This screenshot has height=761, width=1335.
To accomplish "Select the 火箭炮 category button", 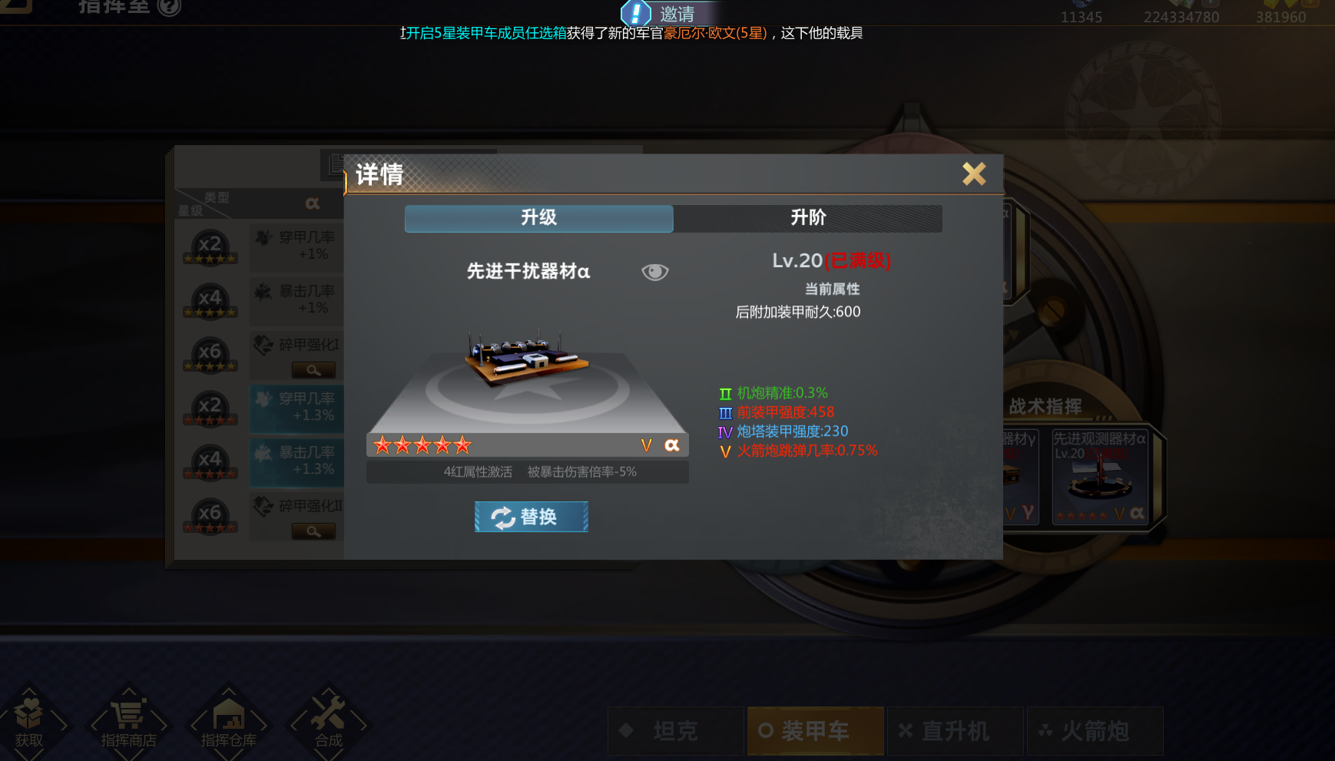I will [x=1095, y=731].
